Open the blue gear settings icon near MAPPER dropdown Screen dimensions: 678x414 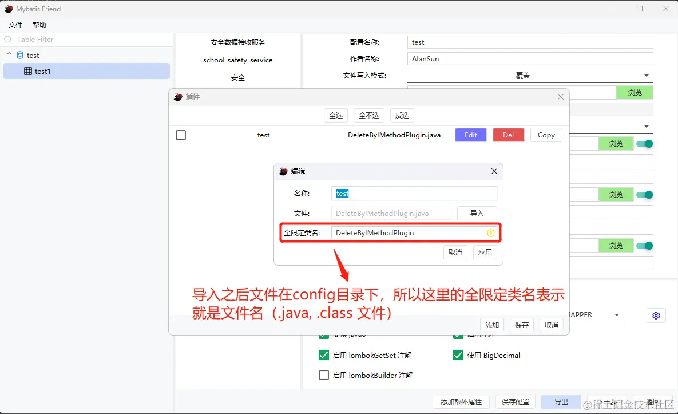tap(656, 315)
